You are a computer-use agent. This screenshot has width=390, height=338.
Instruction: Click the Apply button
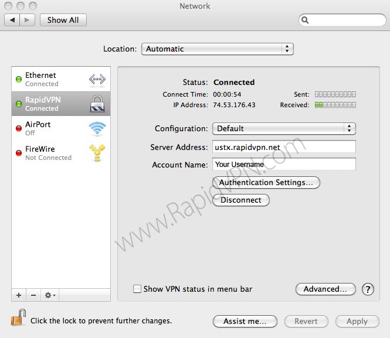[x=357, y=322]
